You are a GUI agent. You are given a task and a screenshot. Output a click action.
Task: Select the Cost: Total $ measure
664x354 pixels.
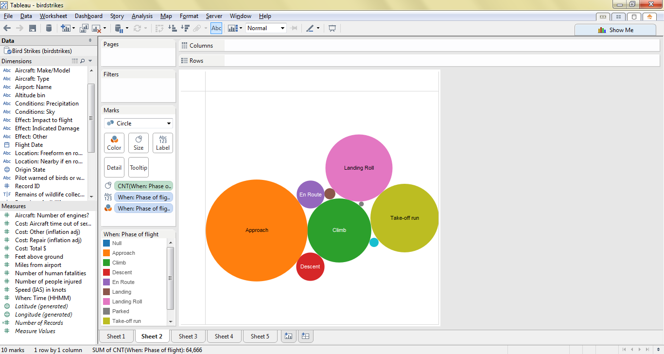coord(31,248)
